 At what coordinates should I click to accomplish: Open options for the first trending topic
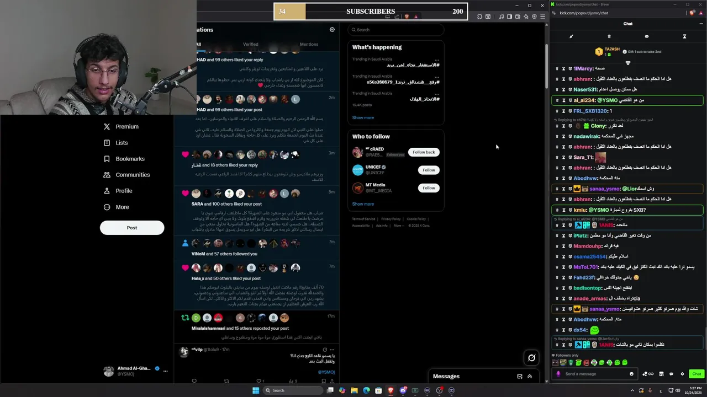point(437,60)
